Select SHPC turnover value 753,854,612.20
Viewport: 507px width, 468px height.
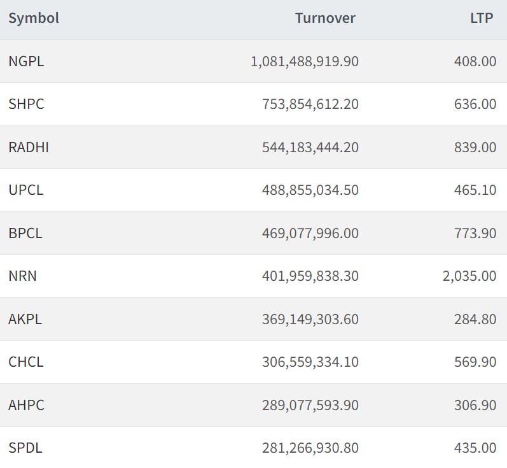pyautogui.click(x=310, y=104)
